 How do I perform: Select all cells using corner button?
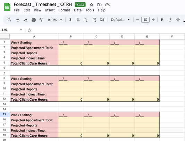click(x=5, y=36)
